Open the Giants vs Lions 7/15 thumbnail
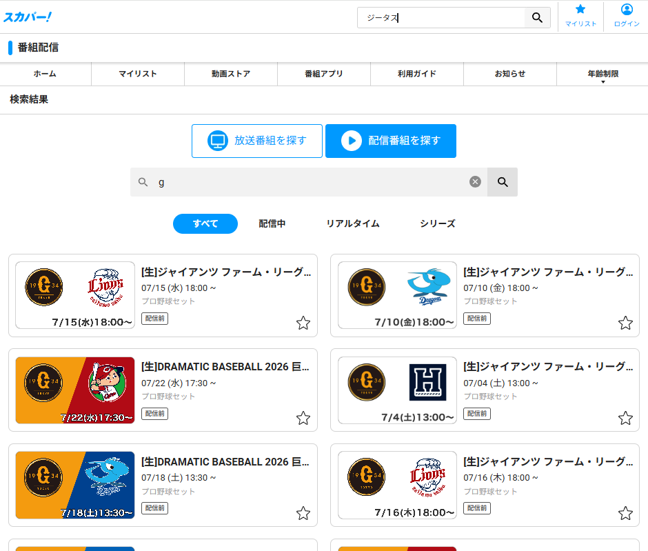This screenshot has width=648, height=551. (x=75, y=295)
